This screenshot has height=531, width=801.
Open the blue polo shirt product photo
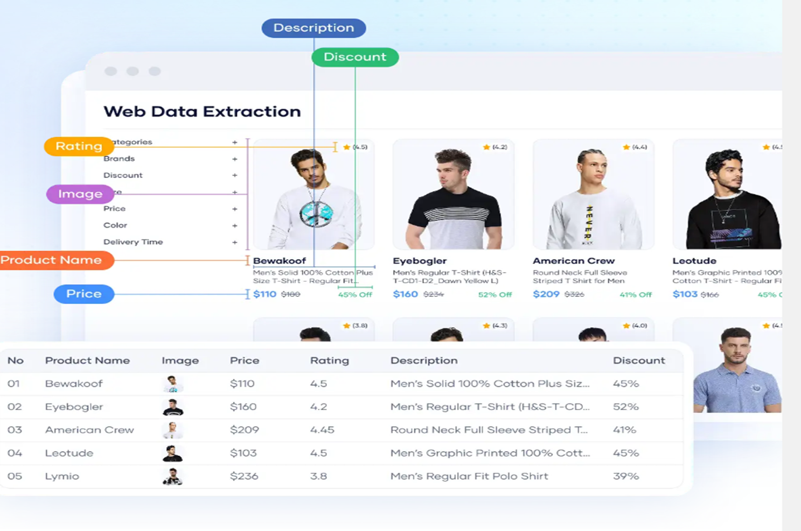(737, 370)
